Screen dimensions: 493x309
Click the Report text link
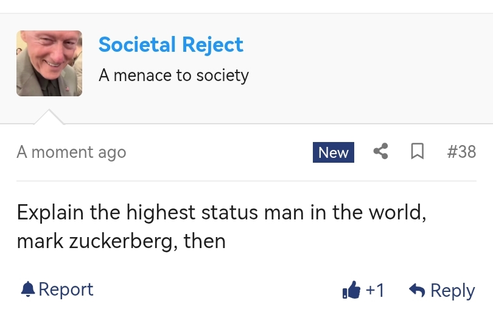pyautogui.click(x=66, y=289)
